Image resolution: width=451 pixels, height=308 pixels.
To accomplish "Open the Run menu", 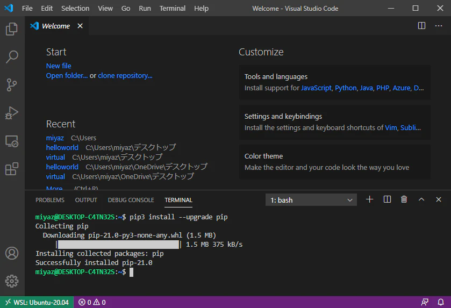I will click(x=145, y=9).
